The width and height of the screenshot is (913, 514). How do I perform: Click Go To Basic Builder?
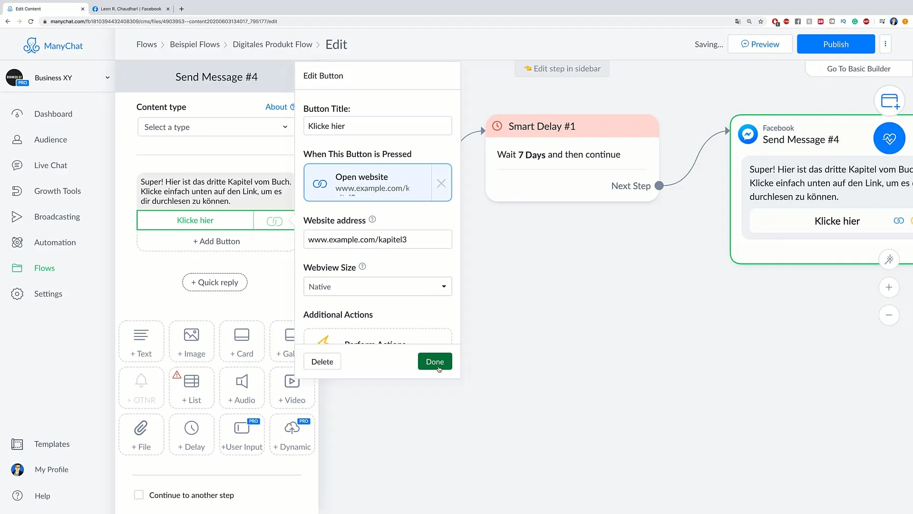(858, 69)
